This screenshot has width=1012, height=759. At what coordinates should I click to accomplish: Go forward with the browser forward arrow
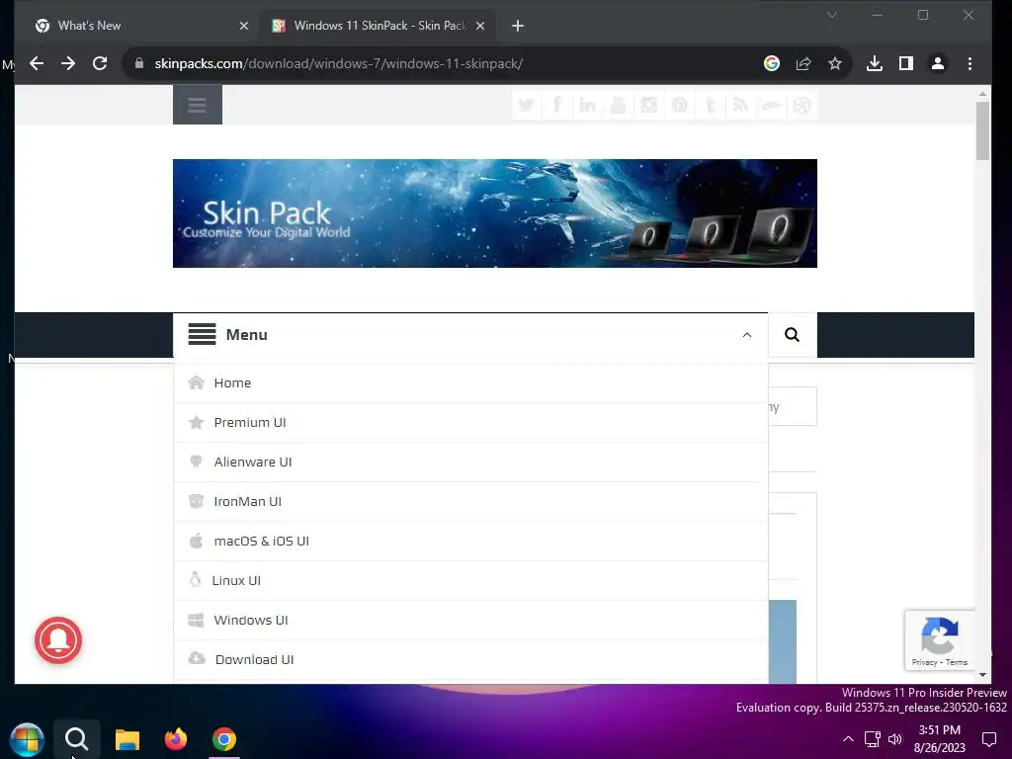(x=68, y=63)
